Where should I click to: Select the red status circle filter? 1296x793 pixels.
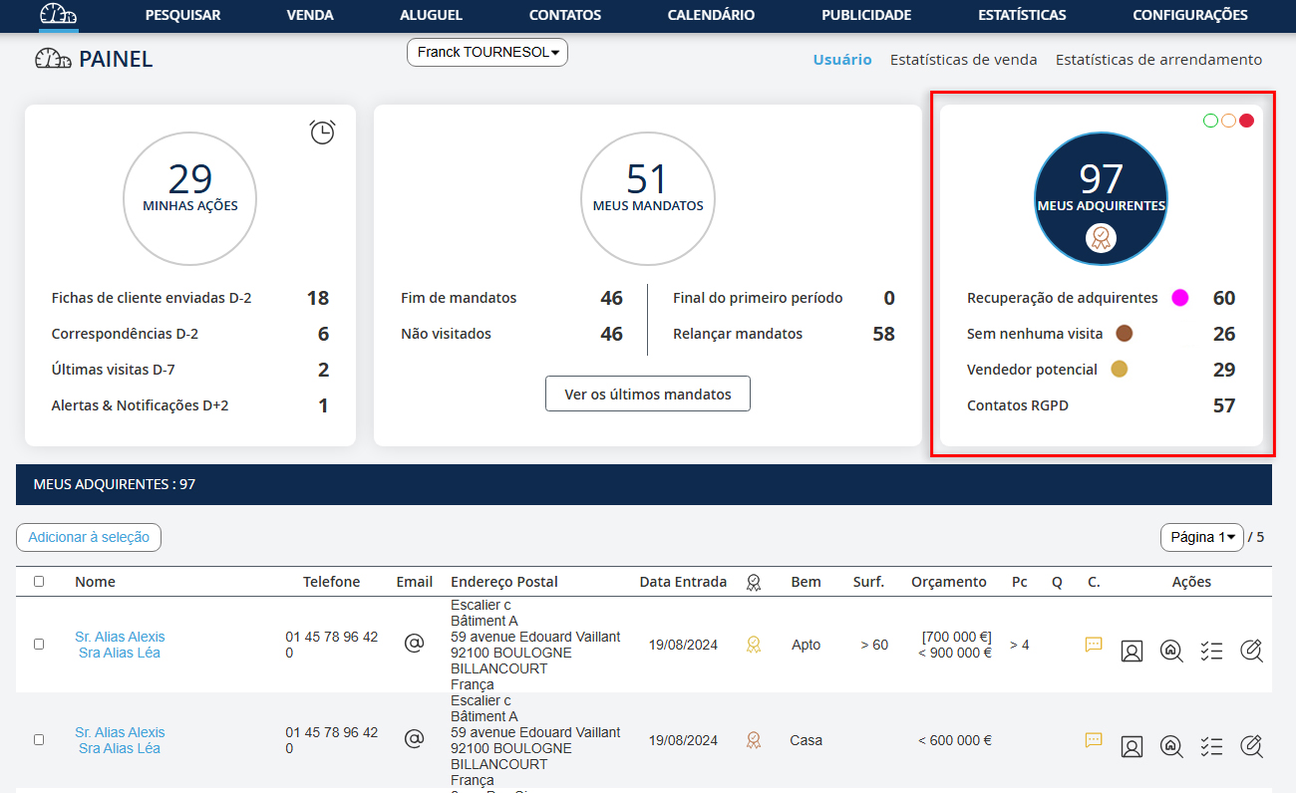coord(1246,121)
